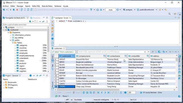This screenshot has height=103, width=183.
Task: Click filter icon on customerid column header
Action: pyautogui.click(x=73, y=56)
